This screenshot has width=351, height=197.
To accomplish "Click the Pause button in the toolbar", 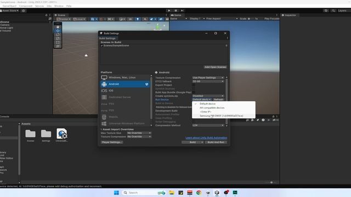I will (x=175, y=10).
